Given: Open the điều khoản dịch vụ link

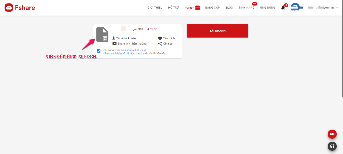Looking at the screenshot, I should [x=132, y=50].
